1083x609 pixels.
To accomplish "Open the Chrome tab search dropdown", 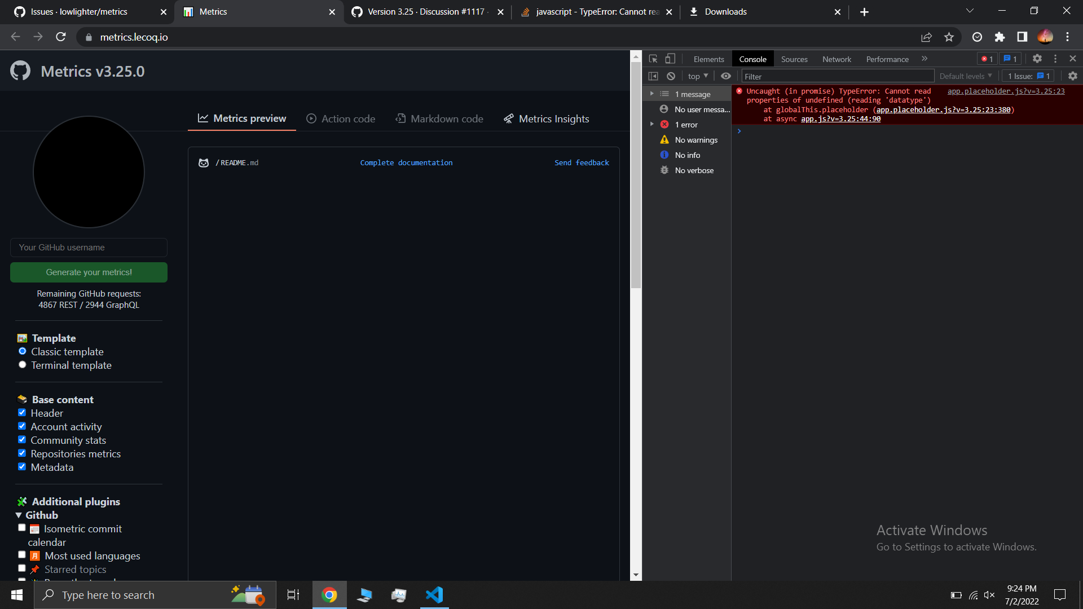I will tap(970, 11).
